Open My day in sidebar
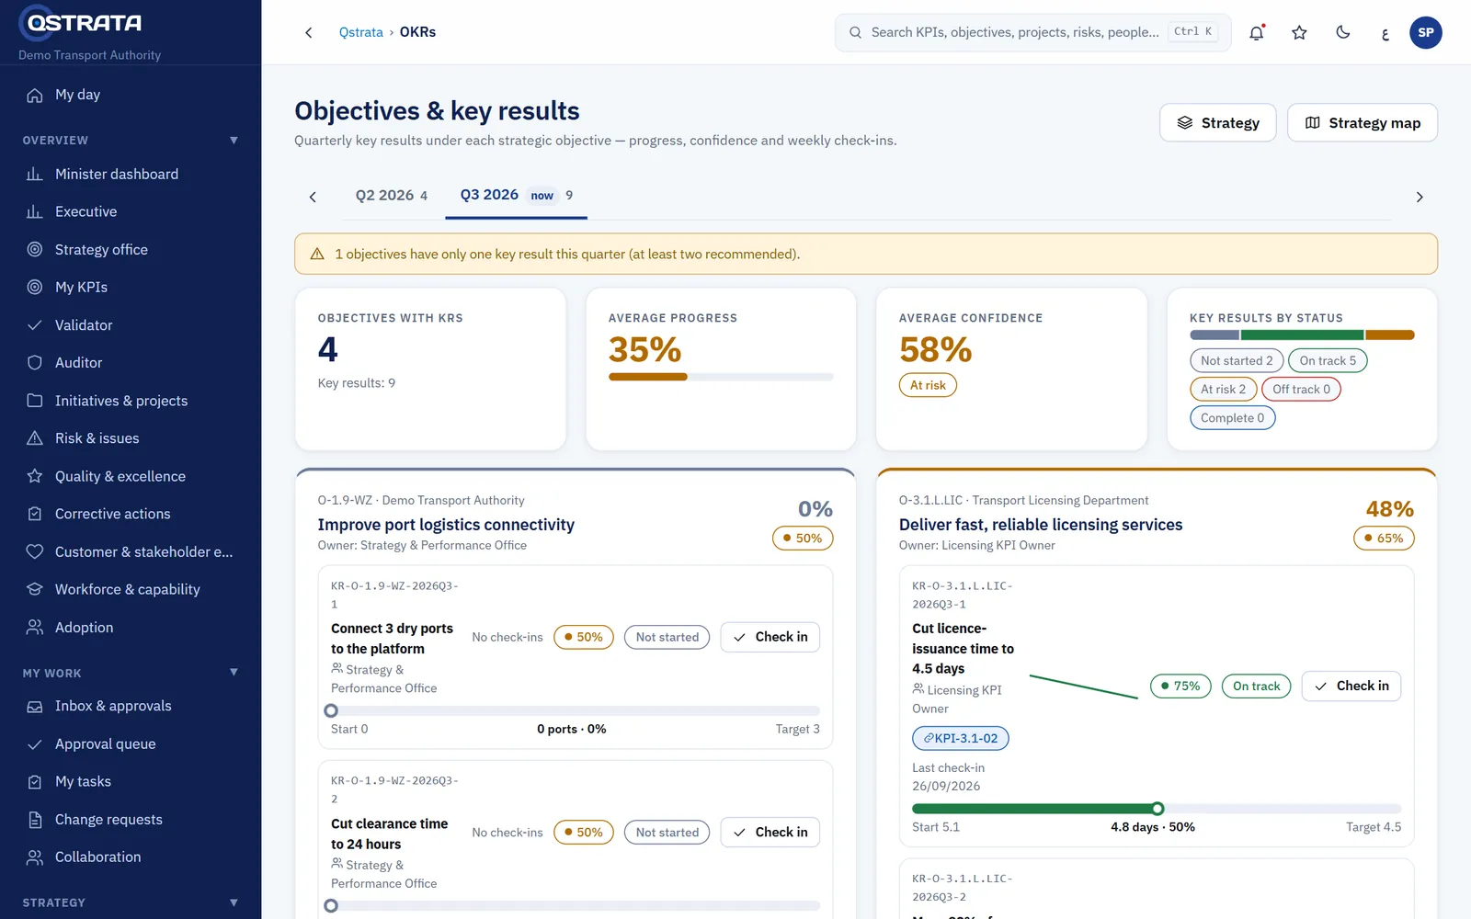 131,95
